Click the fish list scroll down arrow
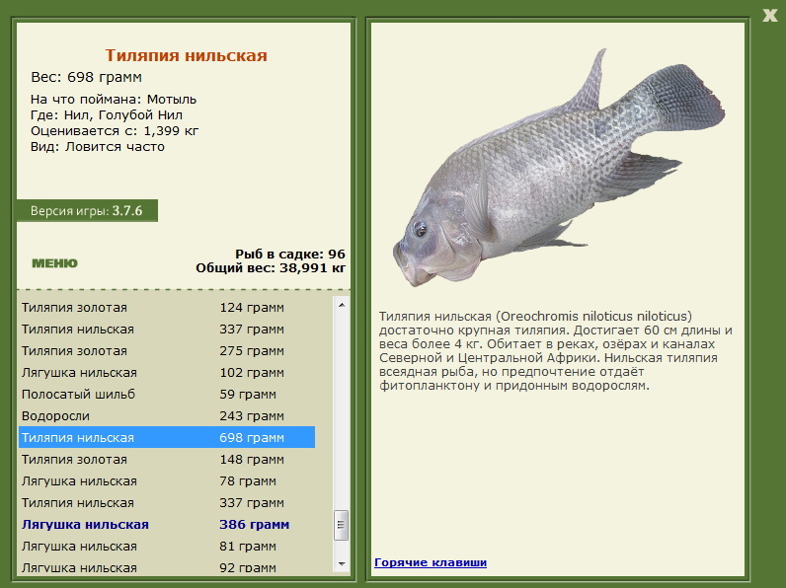This screenshot has width=786, height=588. point(342,564)
